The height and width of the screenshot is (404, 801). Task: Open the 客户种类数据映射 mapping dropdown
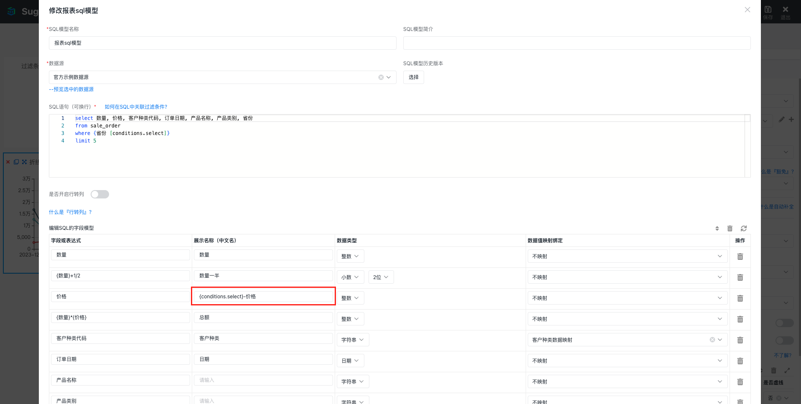tap(628, 340)
